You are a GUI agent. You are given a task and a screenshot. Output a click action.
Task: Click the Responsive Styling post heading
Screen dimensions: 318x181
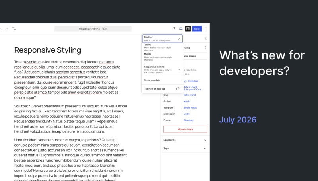click(x=48, y=50)
